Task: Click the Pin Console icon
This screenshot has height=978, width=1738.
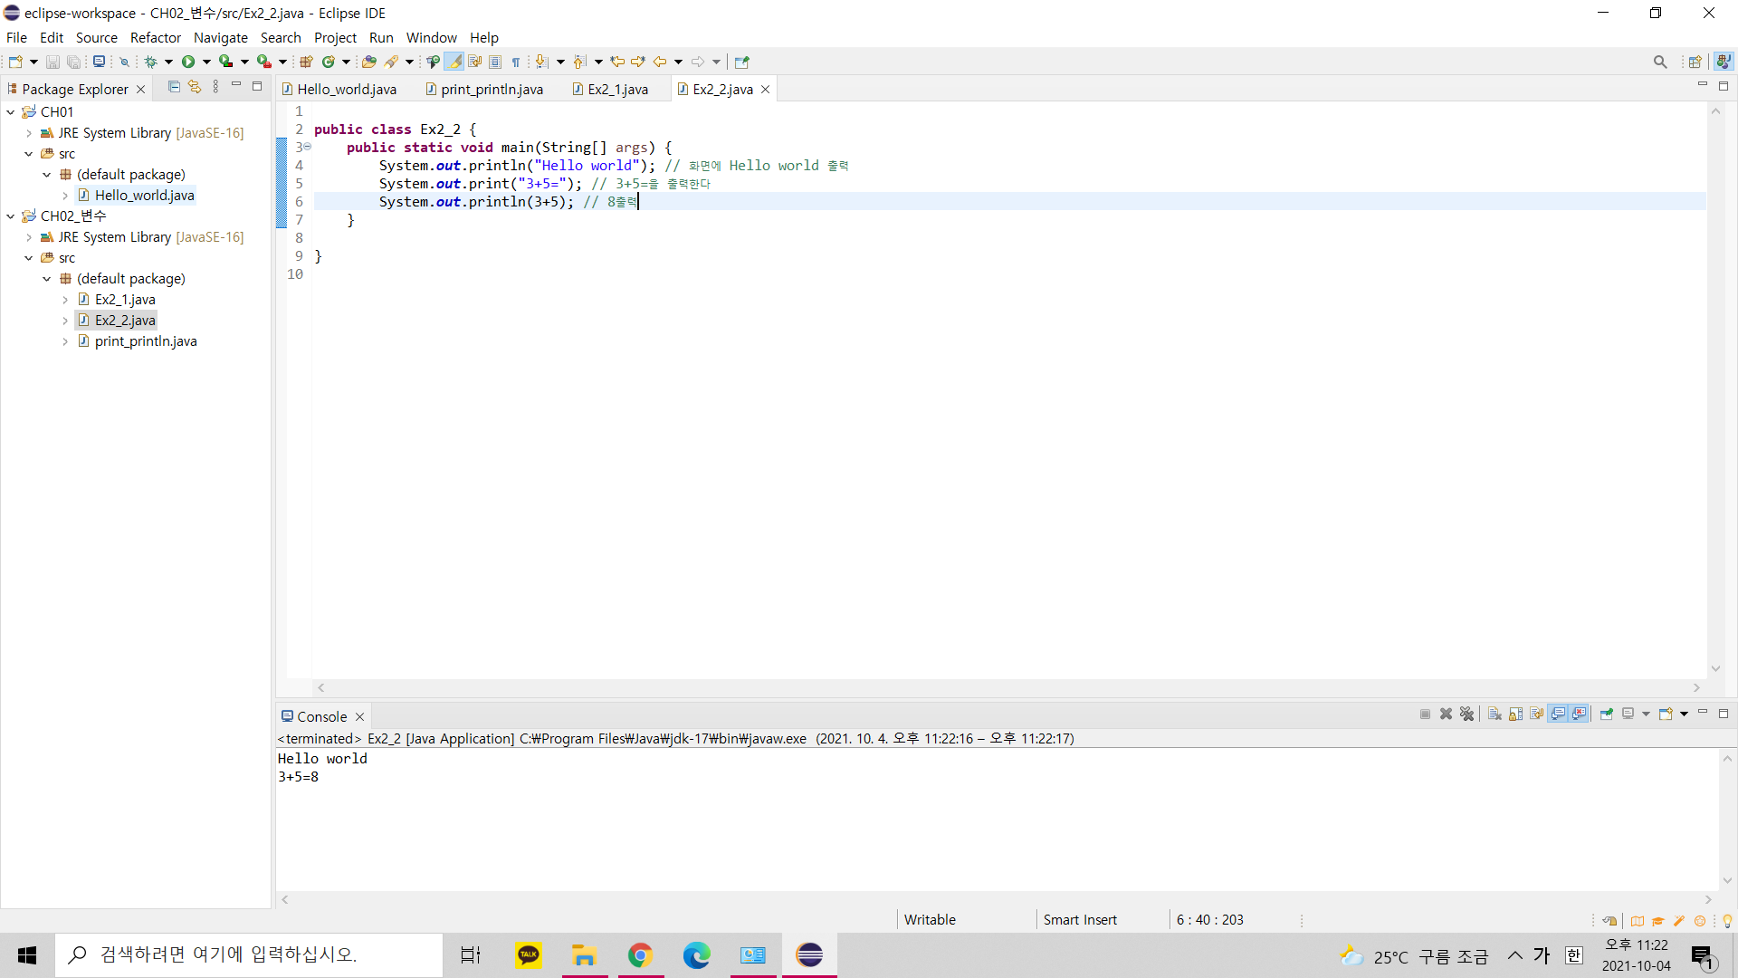Action: click(x=1606, y=714)
